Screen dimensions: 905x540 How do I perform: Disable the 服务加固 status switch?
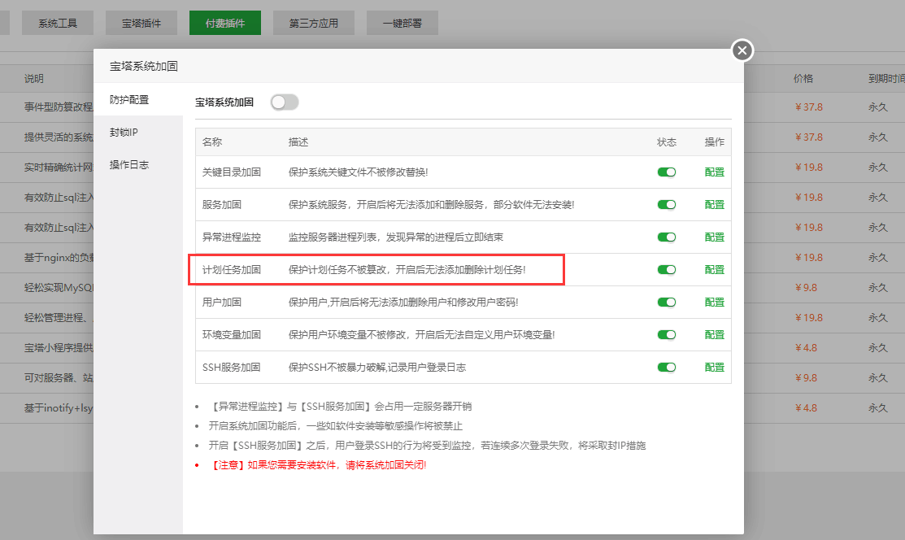[667, 205]
